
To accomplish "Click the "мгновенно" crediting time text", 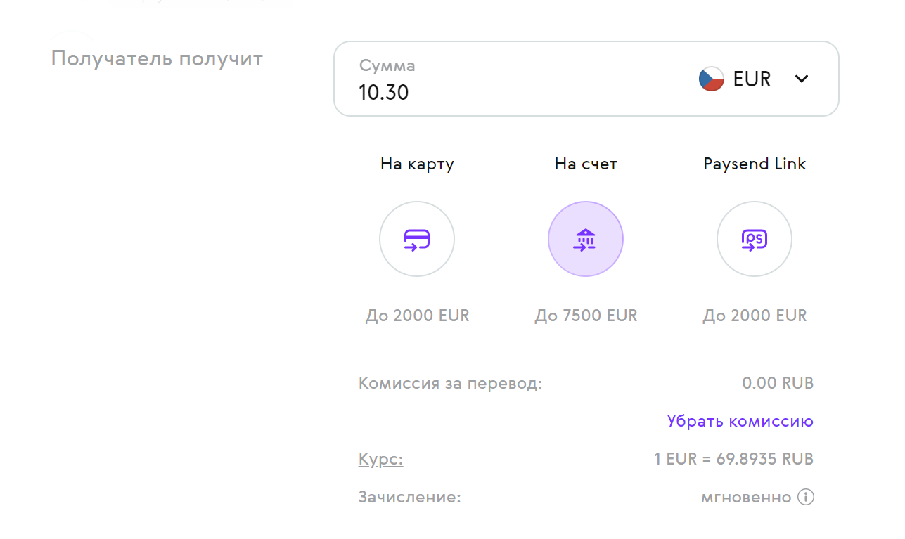I will click(746, 498).
